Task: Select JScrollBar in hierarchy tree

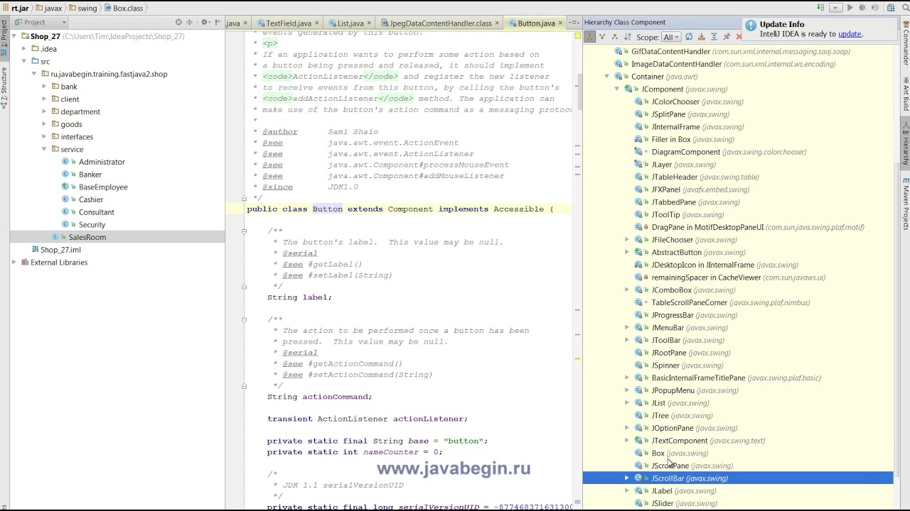Action: (x=668, y=478)
